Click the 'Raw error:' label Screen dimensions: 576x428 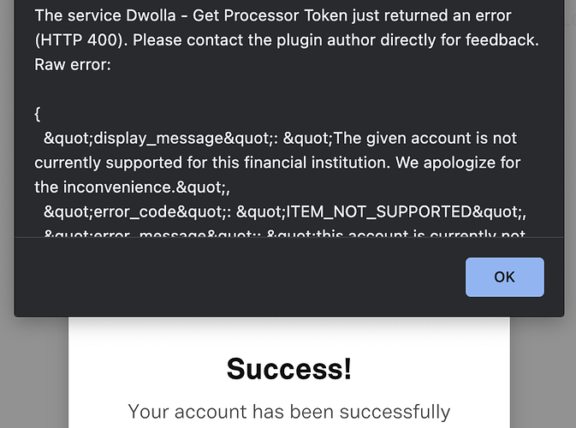pos(73,65)
